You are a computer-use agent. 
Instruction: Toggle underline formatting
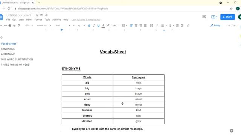tap(99, 25)
